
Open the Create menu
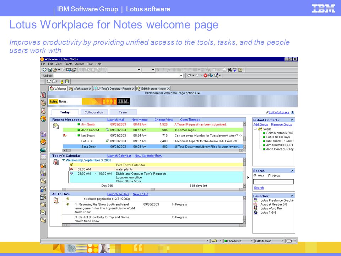[68, 64]
